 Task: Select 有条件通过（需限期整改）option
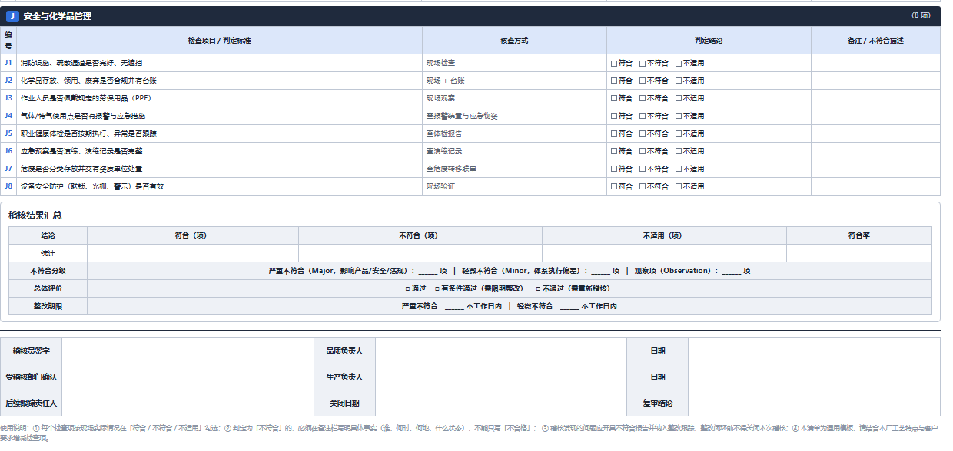pyautogui.click(x=479, y=288)
